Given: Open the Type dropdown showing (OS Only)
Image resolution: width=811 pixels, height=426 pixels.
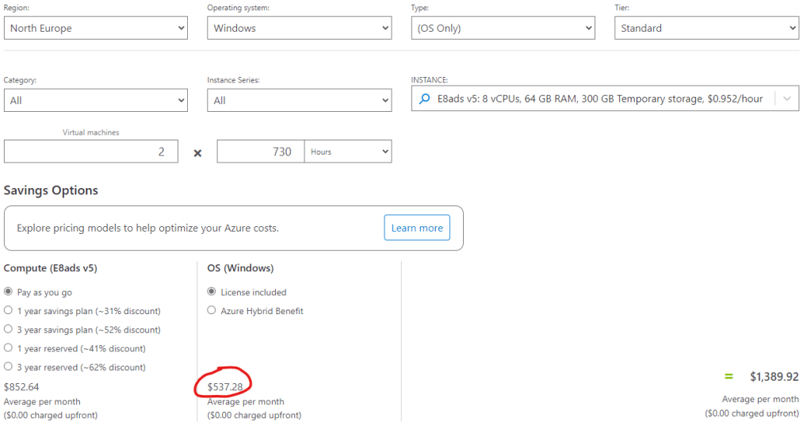Looking at the screenshot, I should pyautogui.click(x=502, y=29).
